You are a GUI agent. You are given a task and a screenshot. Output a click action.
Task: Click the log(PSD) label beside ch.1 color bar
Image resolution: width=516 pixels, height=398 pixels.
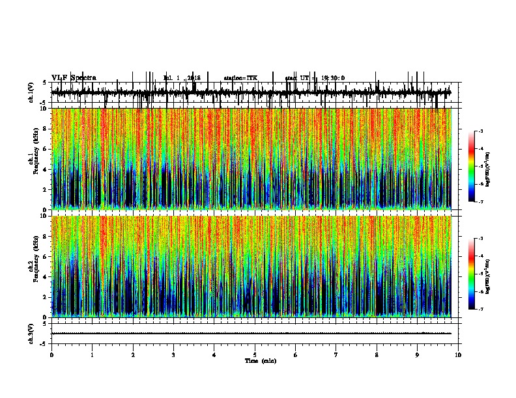pos(487,170)
